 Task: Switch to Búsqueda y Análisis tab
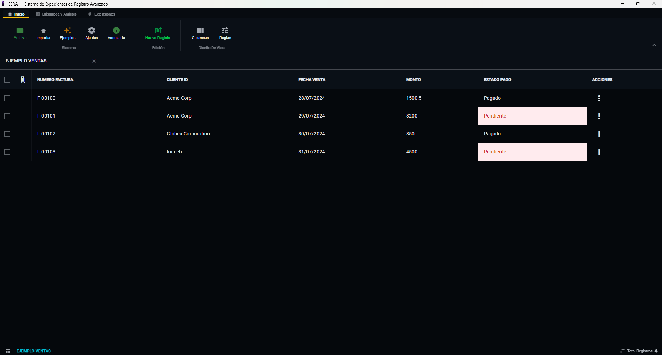(56, 14)
